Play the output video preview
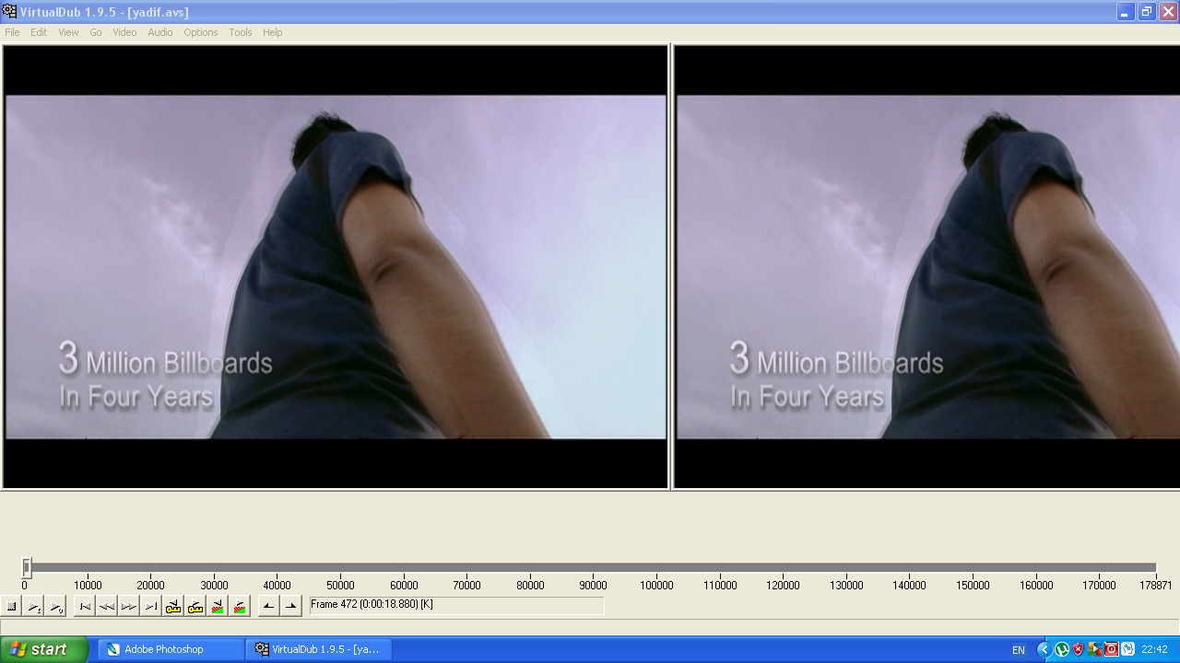Image resolution: width=1180 pixels, height=663 pixels. pyautogui.click(x=55, y=606)
